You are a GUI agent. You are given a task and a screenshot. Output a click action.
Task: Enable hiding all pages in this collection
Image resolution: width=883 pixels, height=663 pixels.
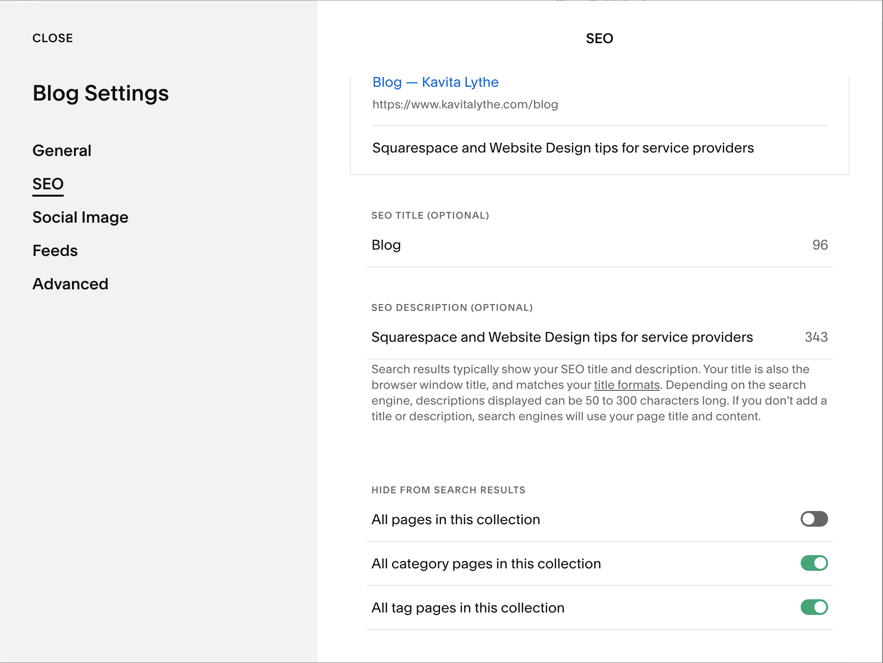814,519
